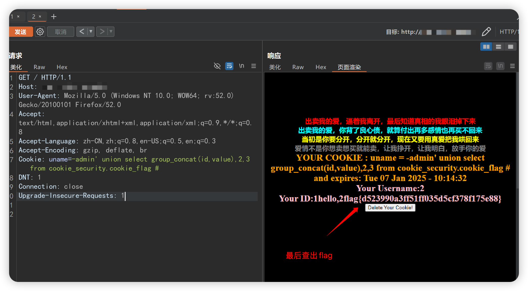The image size is (528, 291).
Task: Open response panel hamburger menu
Action: pyautogui.click(x=512, y=66)
